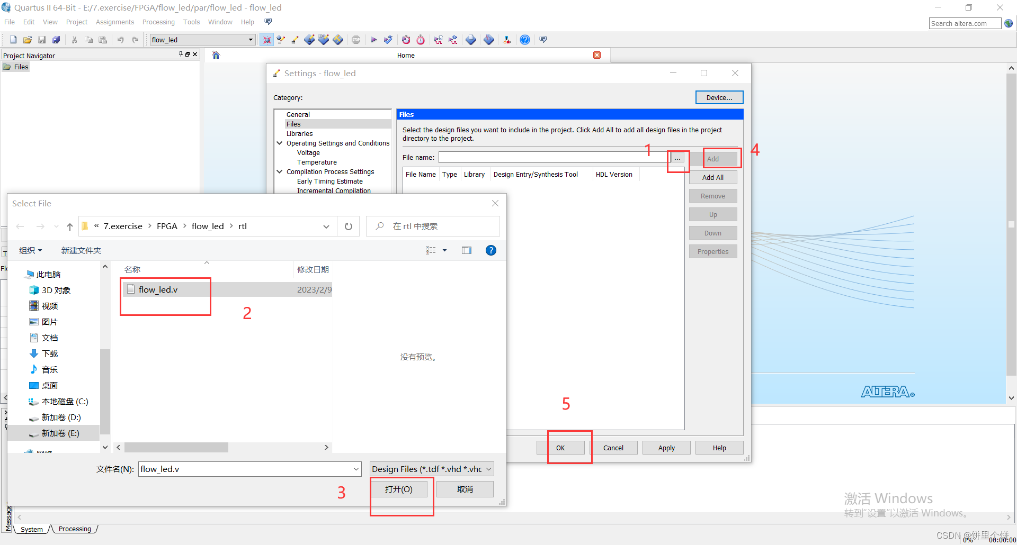Click the Select File help question mark icon

(491, 250)
